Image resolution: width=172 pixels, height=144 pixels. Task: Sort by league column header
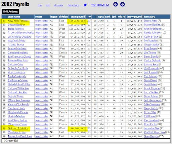point(54,17)
